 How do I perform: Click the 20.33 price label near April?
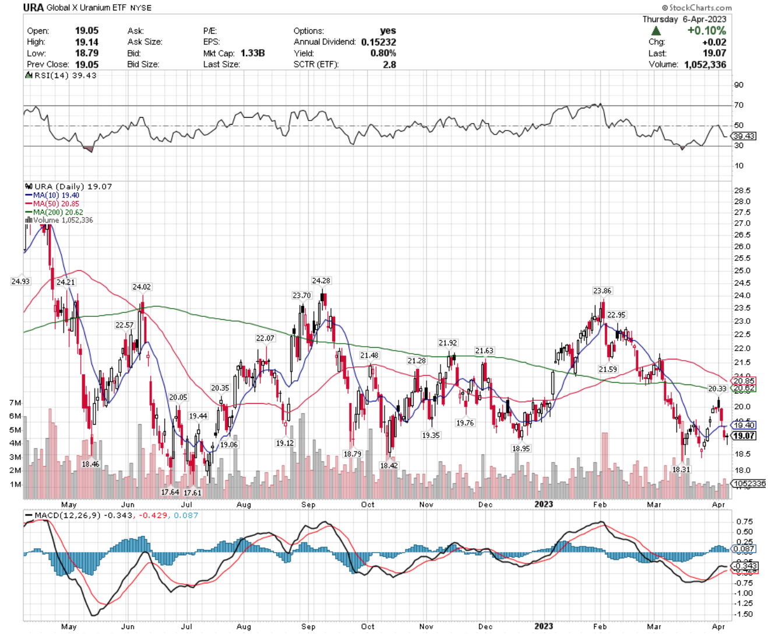tap(717, 389)
